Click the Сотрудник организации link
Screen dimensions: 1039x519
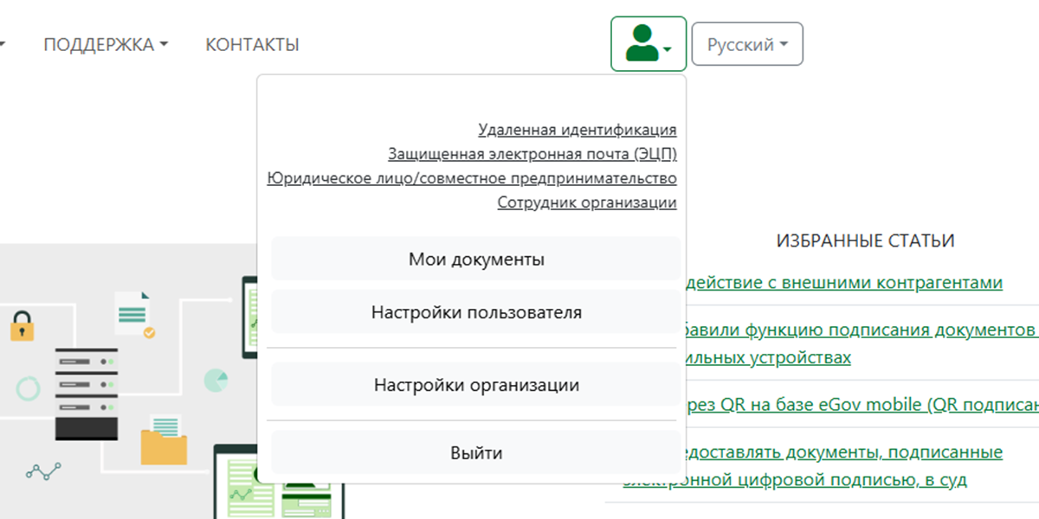point(586,202)
